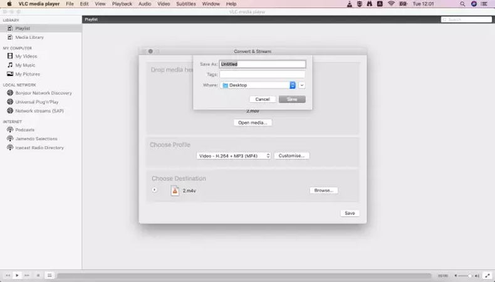495x282 pixels.
Task: Toggle fullscreen button in bottom bar
Action: (487, 276)
